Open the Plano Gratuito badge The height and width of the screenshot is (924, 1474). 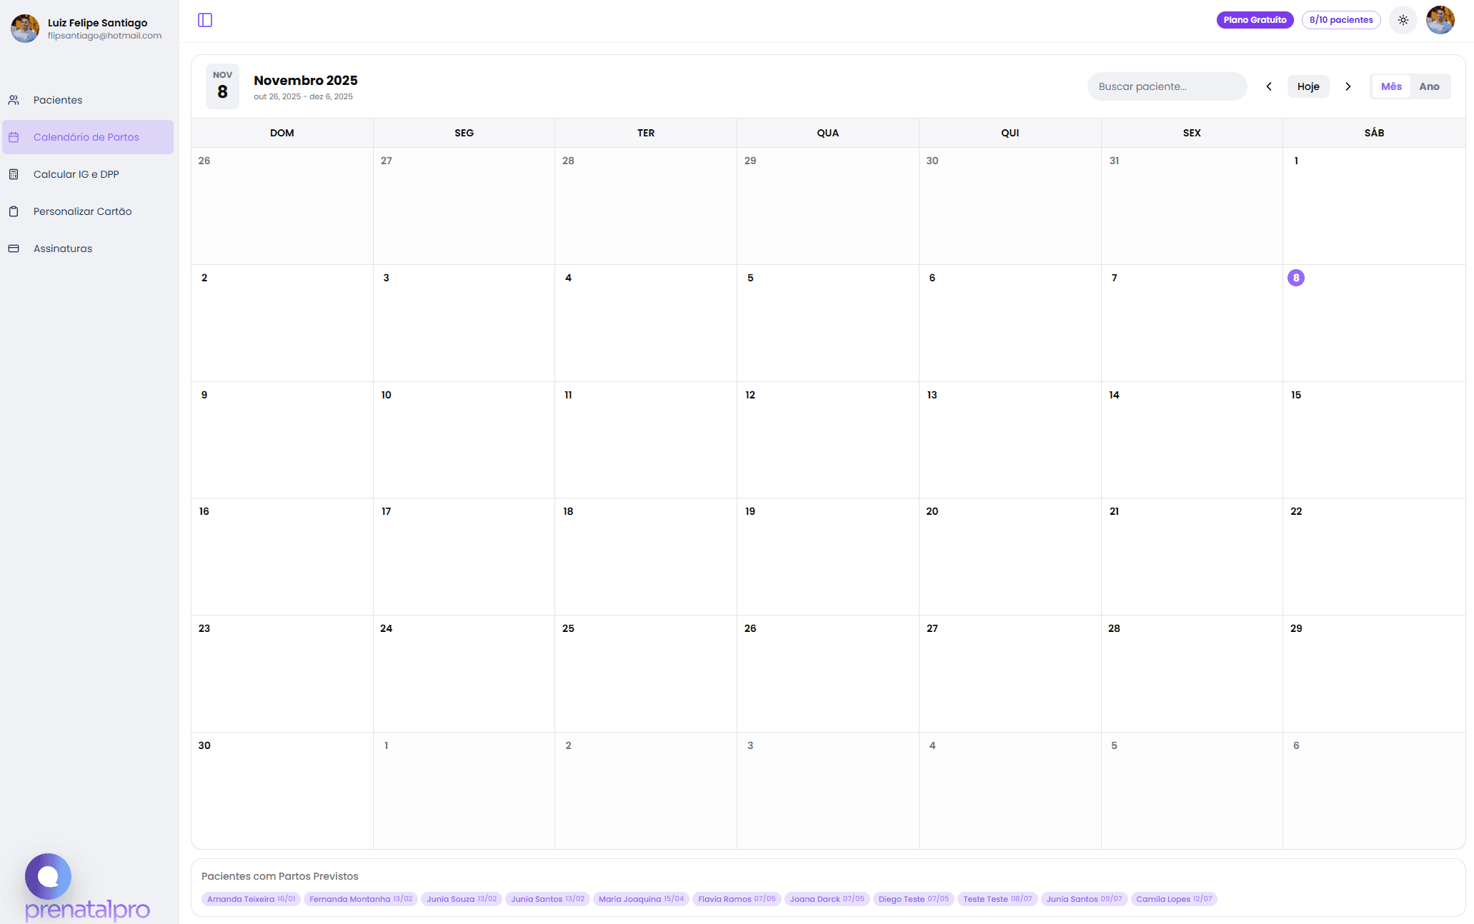[x=1255, y=20]
